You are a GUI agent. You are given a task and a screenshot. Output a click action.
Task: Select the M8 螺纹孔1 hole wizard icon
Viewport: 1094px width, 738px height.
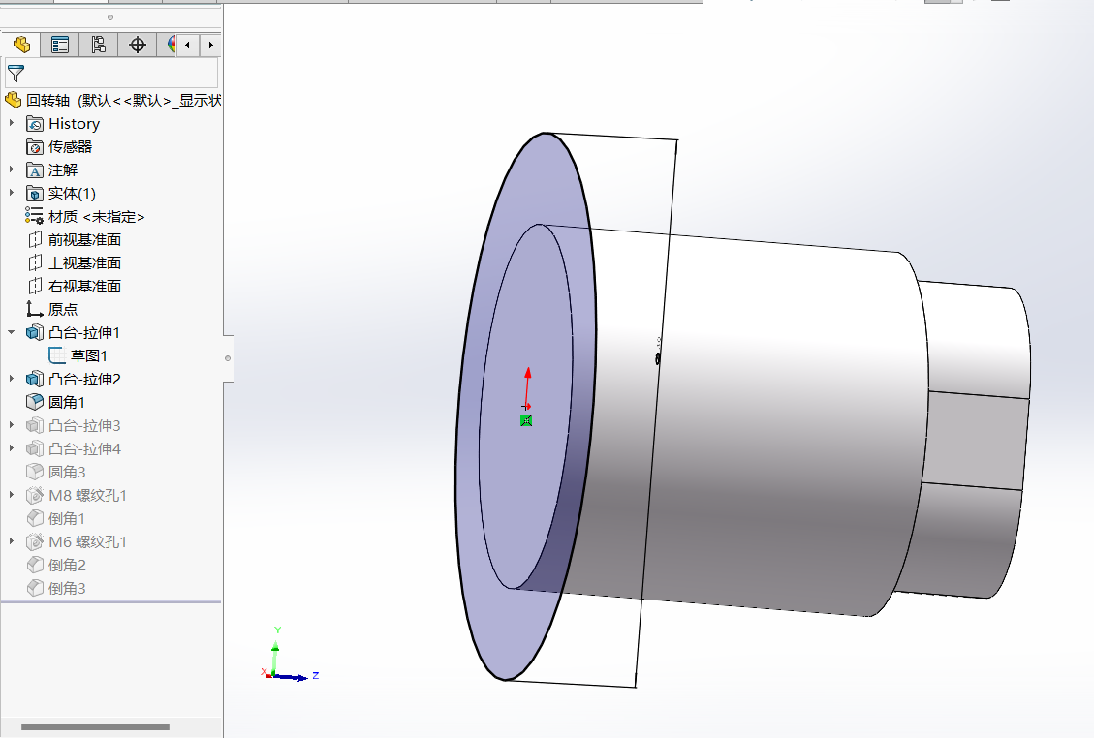(34, 495)
